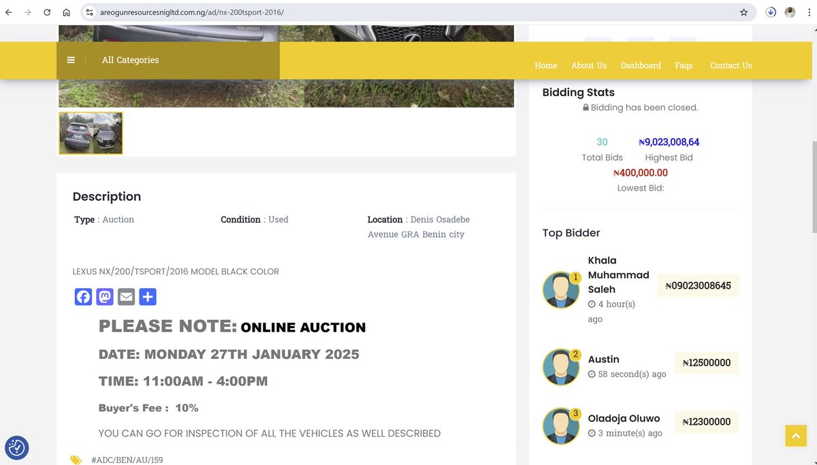817x465 pixels.
Task: Click the tag icon beside #ADC/BEN/AU/159
Action: 76,460
